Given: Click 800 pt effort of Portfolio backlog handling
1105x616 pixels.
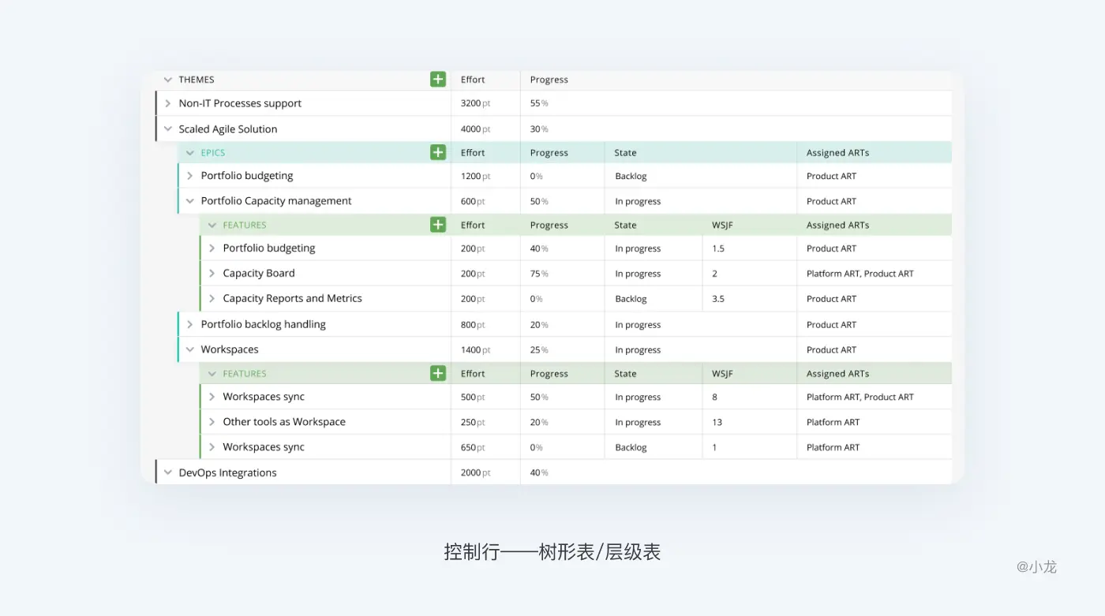Looking at the screenshot, I should [x=474, y=324].
